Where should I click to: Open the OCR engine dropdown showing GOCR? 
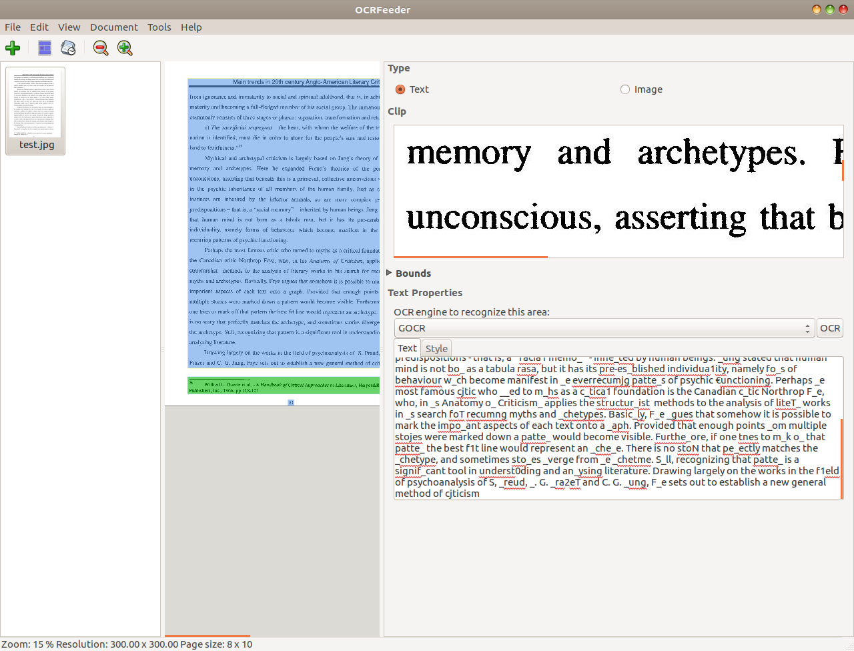click(x=604, y=328)
